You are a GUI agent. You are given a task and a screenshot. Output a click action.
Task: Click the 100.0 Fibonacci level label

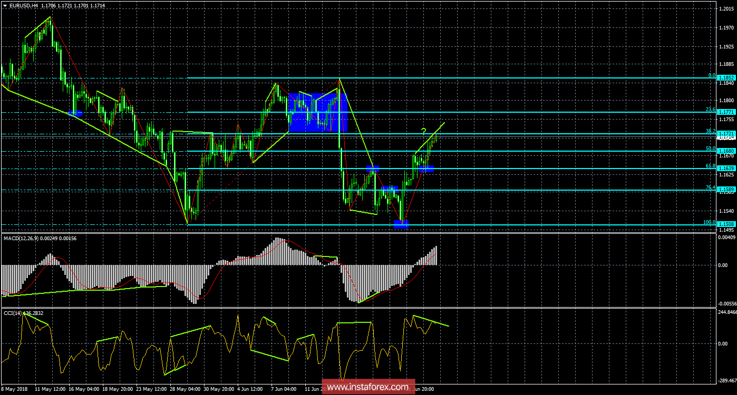[x=709, y=222]
